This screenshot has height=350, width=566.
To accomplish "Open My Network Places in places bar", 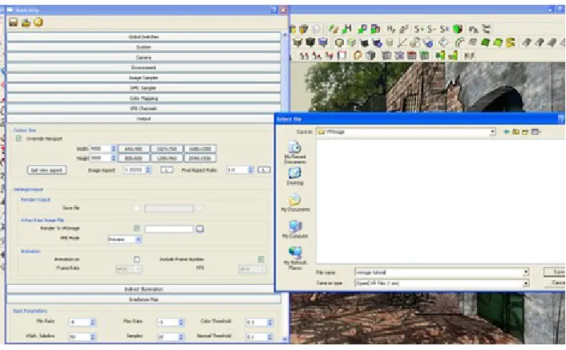I will [x=295, y=258].
